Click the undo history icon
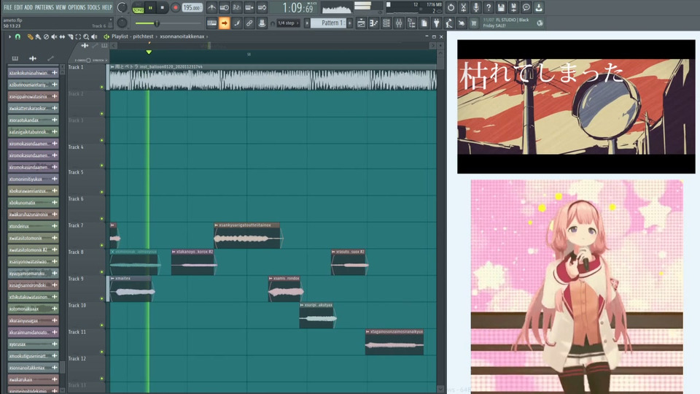Screen dimensions: 700x394 click(x=451, y=7)
